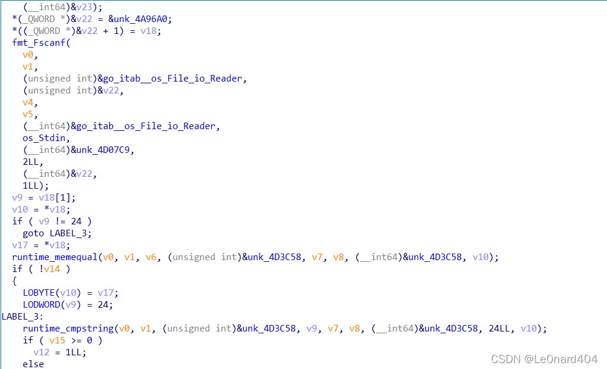Click the line 'v17 = *v18;'

[x=41, y=245]
